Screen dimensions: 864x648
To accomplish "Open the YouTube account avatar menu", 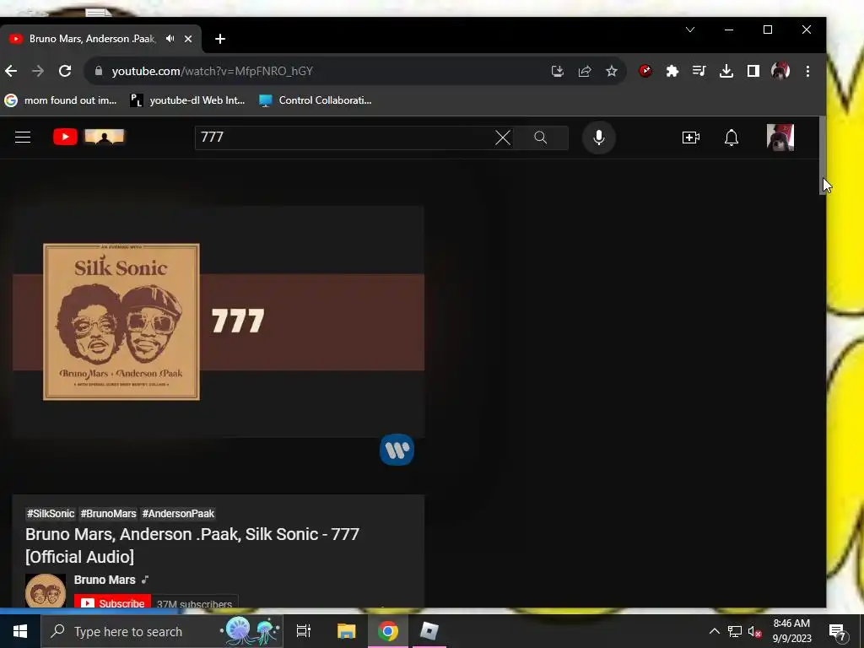I will (x=780, y=138).
